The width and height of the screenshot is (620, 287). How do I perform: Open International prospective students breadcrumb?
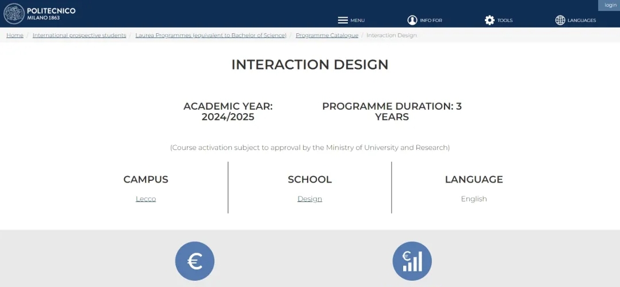click(79, 35)
